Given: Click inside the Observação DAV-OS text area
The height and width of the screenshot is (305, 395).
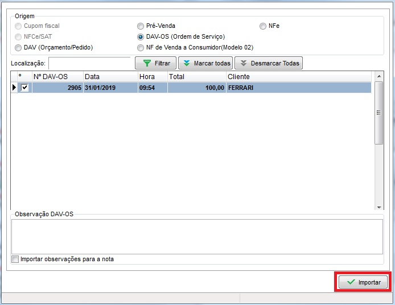Looking at the screenshot, I should click(196, 236).
